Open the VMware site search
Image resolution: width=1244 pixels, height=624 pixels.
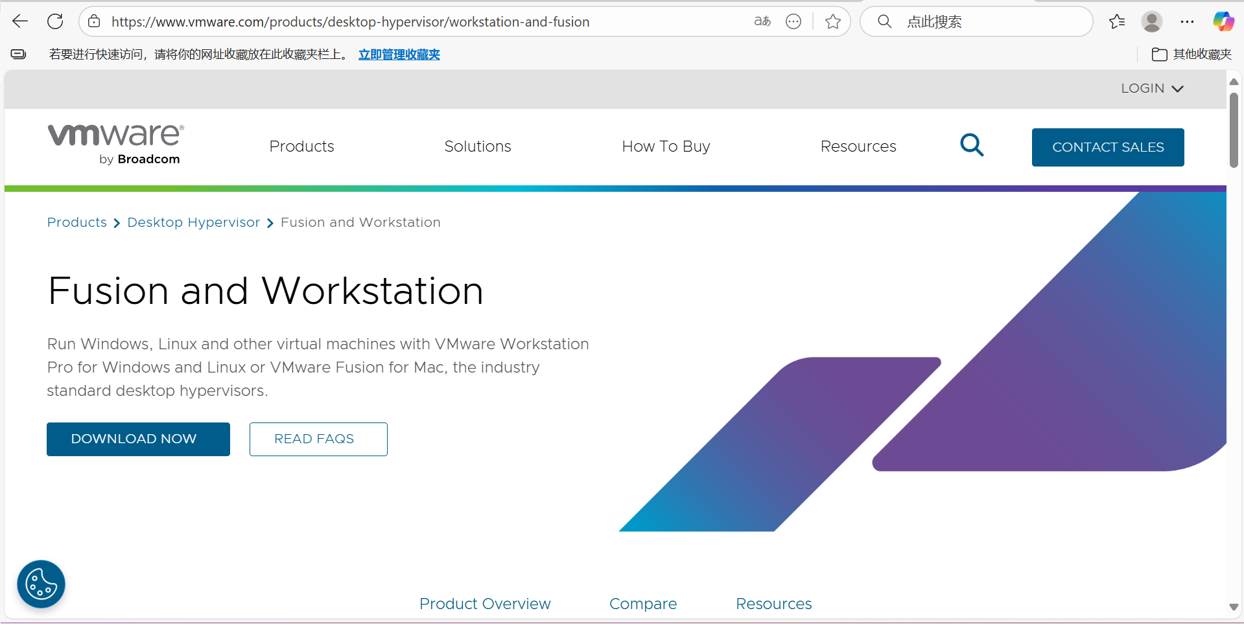click(x=972, y=145)
